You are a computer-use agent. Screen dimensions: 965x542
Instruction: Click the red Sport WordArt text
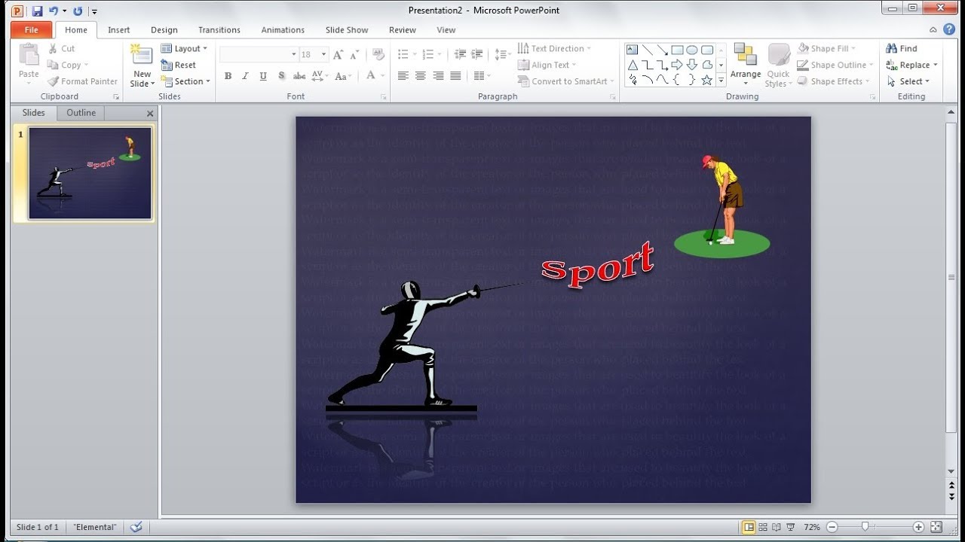[597, 266]
